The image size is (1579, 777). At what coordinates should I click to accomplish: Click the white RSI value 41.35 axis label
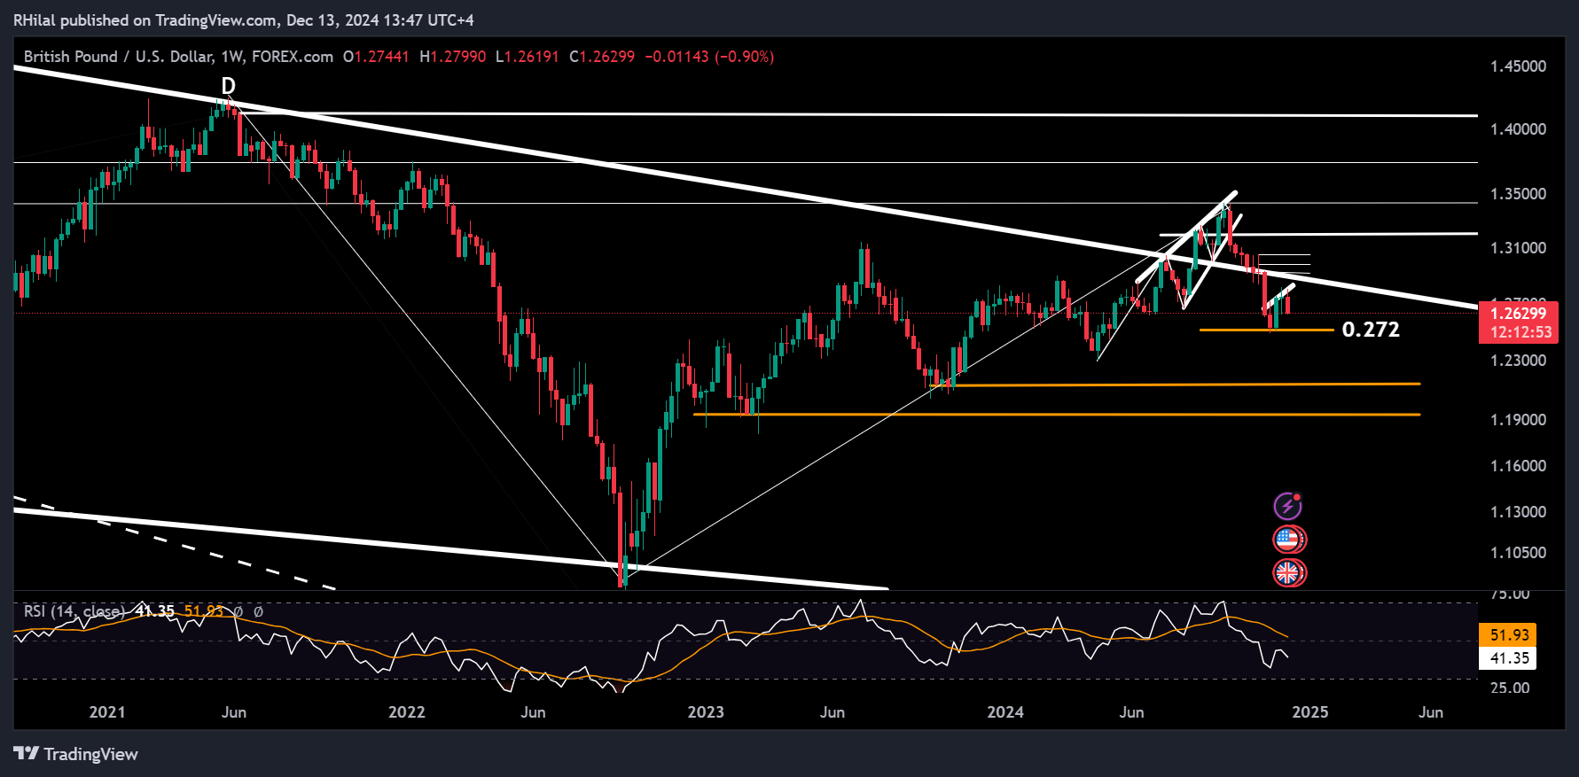pos(1509,658)
